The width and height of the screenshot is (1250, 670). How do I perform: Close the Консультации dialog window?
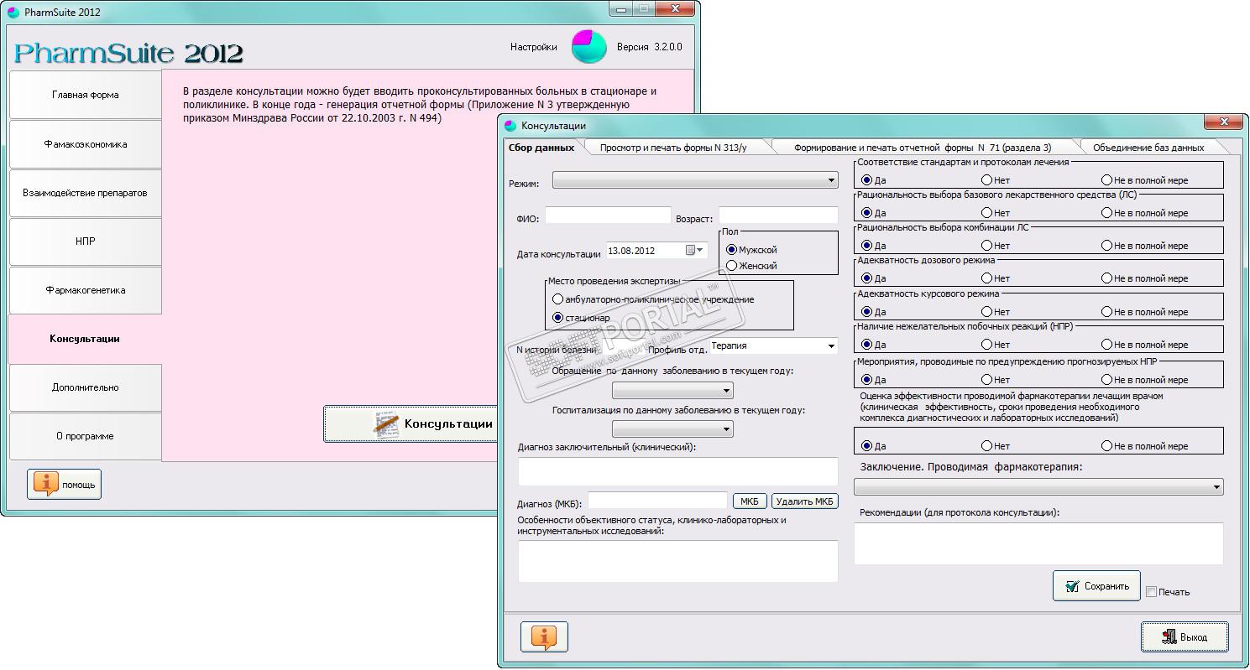[x=1223, y=122]
